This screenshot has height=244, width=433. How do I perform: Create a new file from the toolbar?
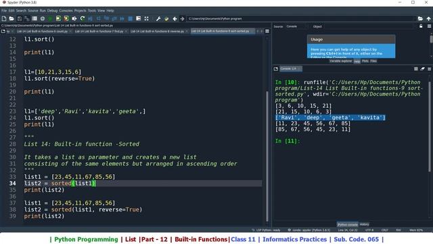(x=4, y=18)
